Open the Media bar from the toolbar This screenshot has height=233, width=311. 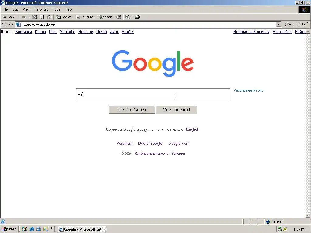[106, 17]
